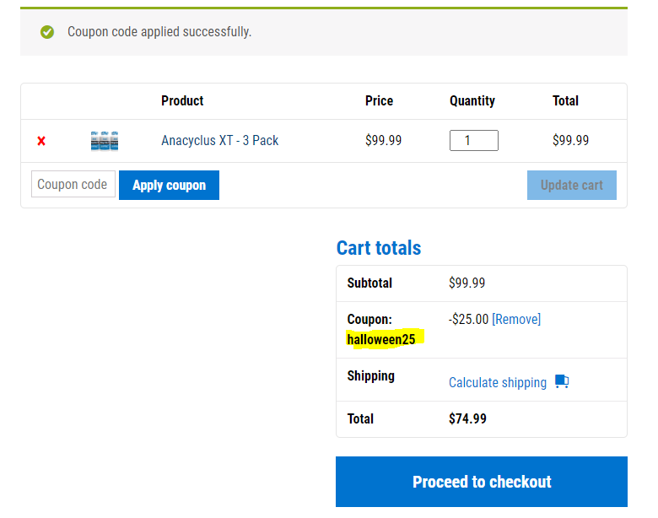Click the coupon applied successfully message
Image resolution: width=658 pixels, height=518 pixels.
click(159, 32)
